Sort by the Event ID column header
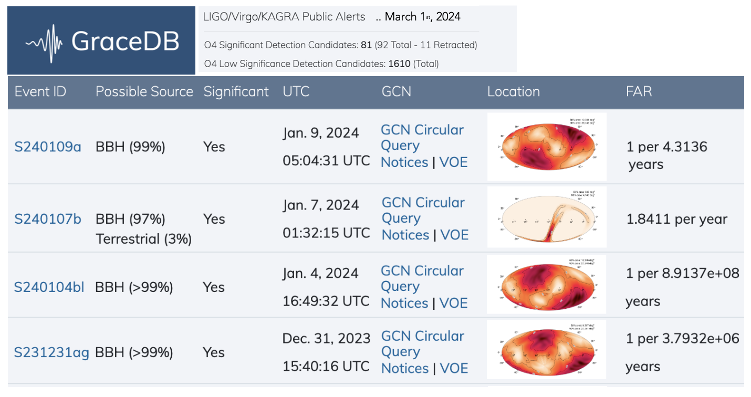 [x=40, y=91]
